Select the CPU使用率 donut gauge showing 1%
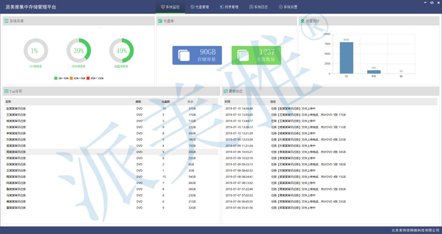442x234 pixels. (36, 50)
